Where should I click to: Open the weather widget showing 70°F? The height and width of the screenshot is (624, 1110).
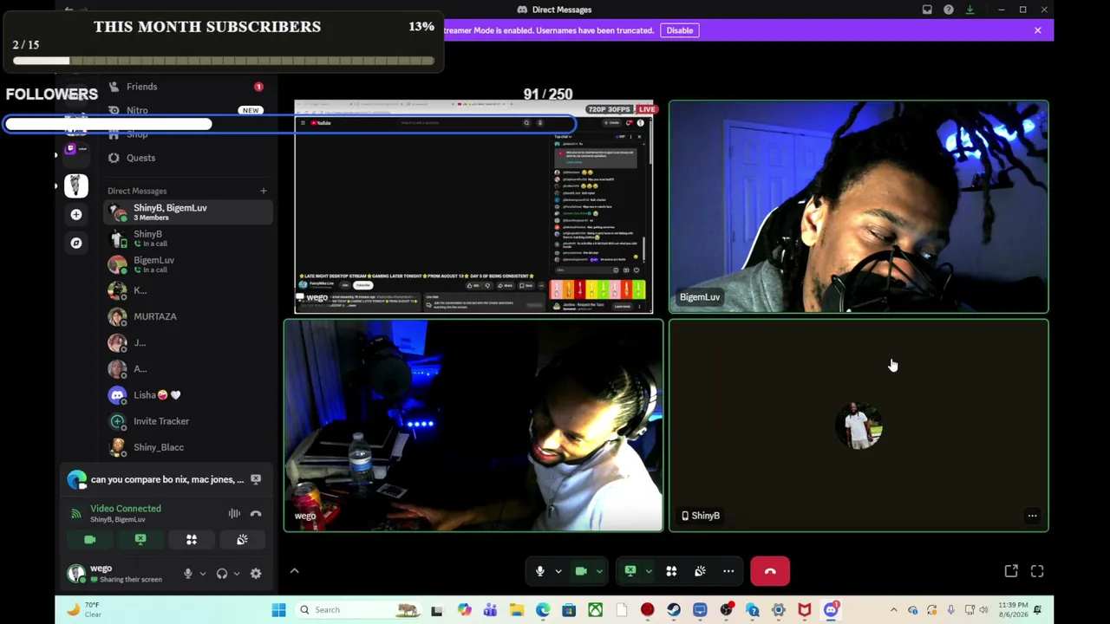point(82,610)
